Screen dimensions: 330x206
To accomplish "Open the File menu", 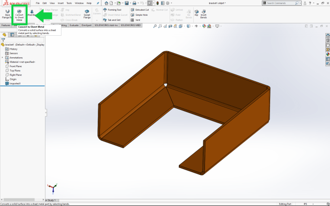I will coord(38,3).
